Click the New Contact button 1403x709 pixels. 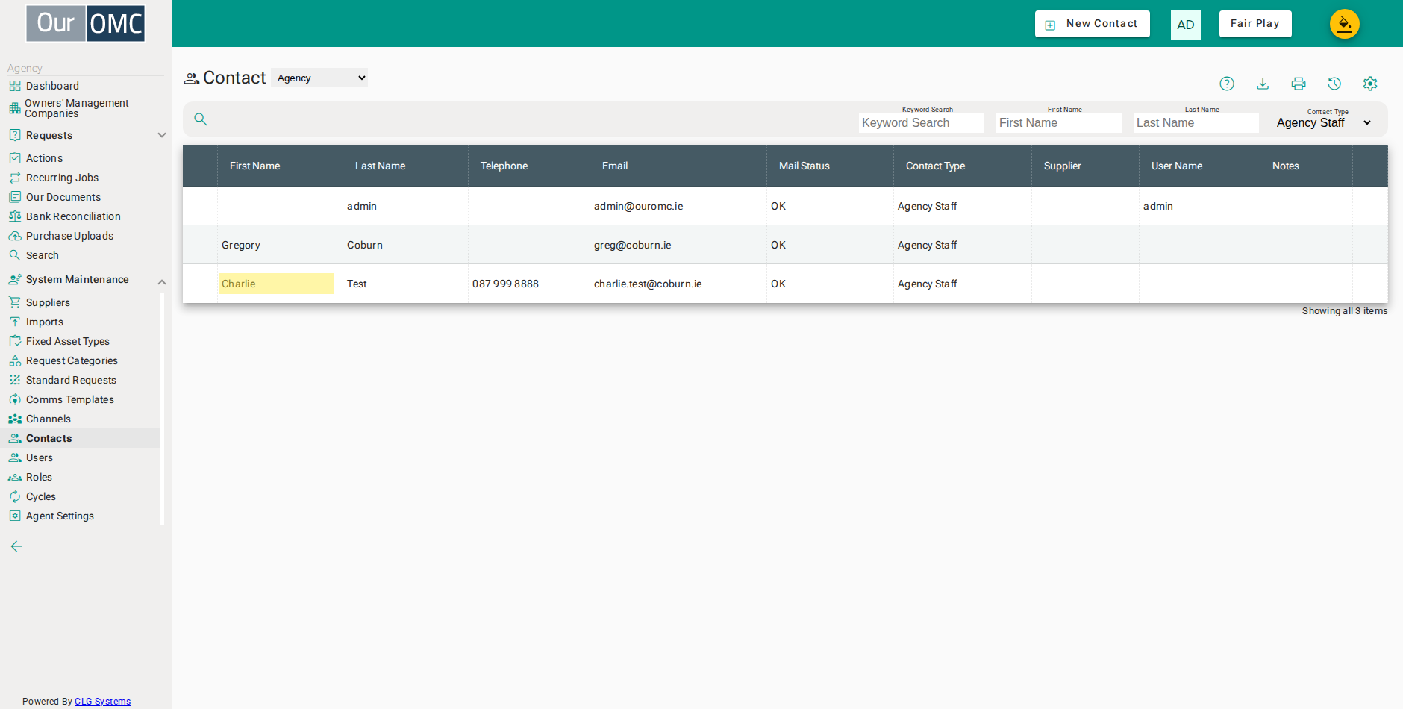coord(1093,24)
